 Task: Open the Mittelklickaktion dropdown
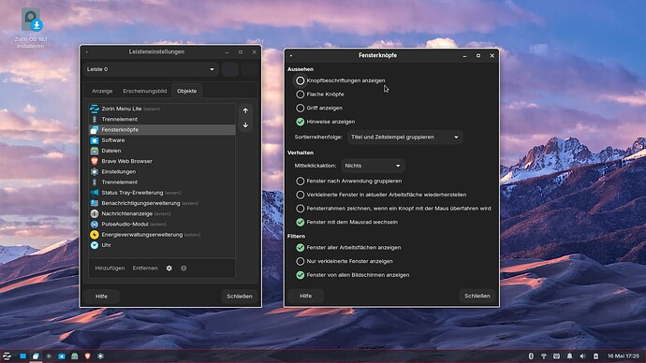coord(373,166)
